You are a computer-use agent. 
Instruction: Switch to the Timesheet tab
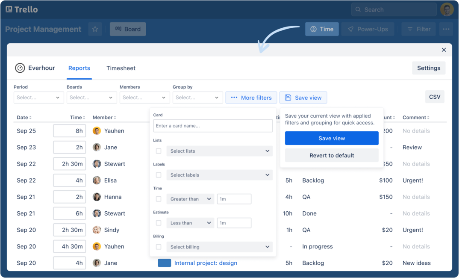[121, 68]
